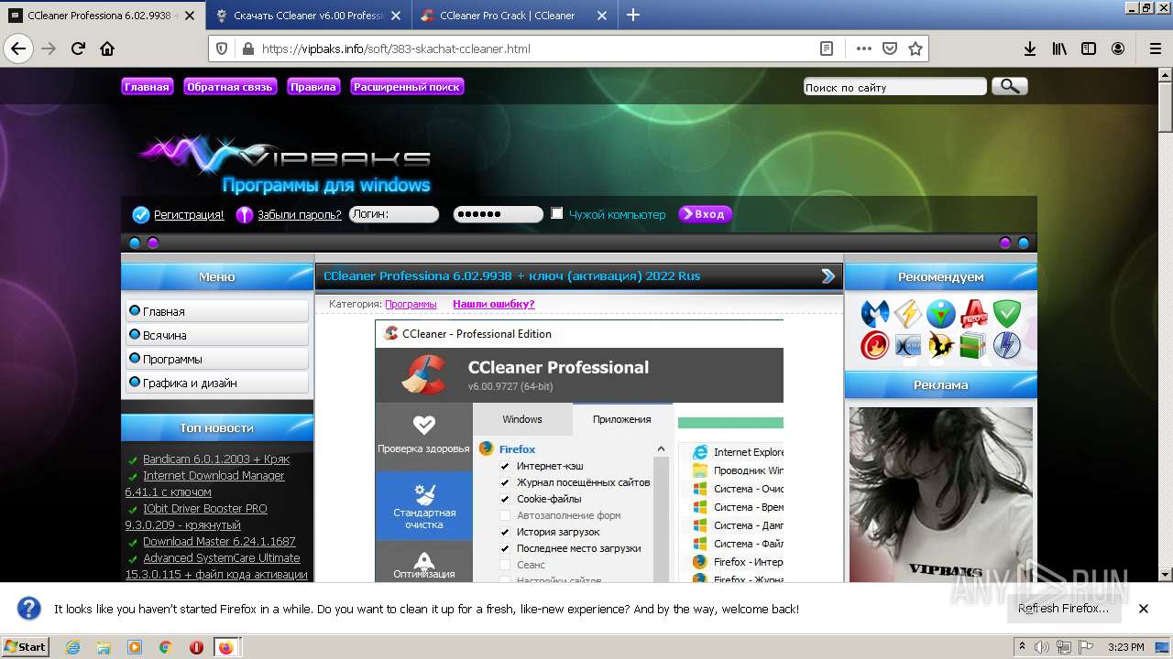The image size is (1173, 659).
Task: Save the page to Pocket
Action: (889, 49)
